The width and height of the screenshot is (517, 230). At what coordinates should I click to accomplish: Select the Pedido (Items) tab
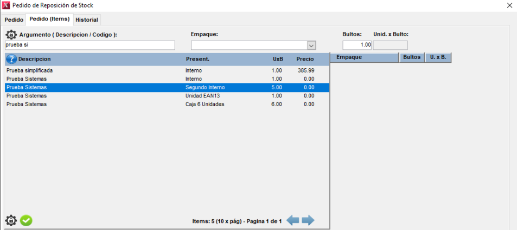coord(49,19)
